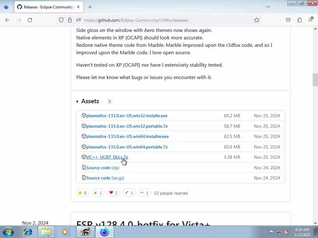Screen dimensions: 318x238
Task: Open the Extensions puzzle icon
Action: (x=299, y=20)
